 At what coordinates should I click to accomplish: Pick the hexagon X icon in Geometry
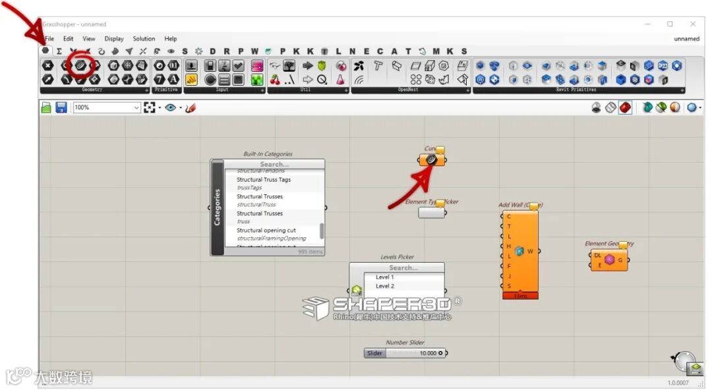coord(47,65)
